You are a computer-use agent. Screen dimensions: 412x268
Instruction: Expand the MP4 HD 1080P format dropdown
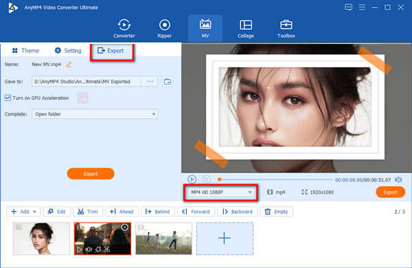[x=220, y=192]
